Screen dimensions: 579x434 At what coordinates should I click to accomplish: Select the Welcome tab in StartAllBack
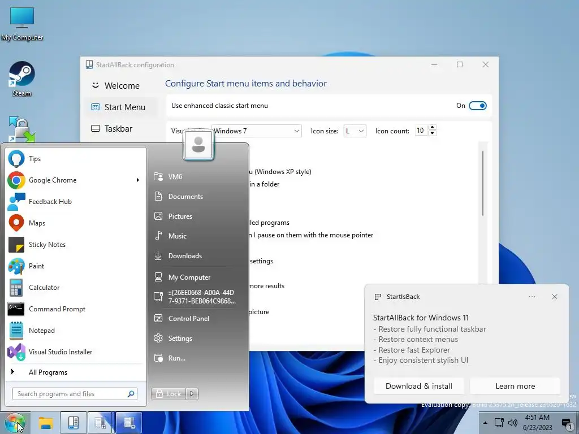(x=121, y=86)
